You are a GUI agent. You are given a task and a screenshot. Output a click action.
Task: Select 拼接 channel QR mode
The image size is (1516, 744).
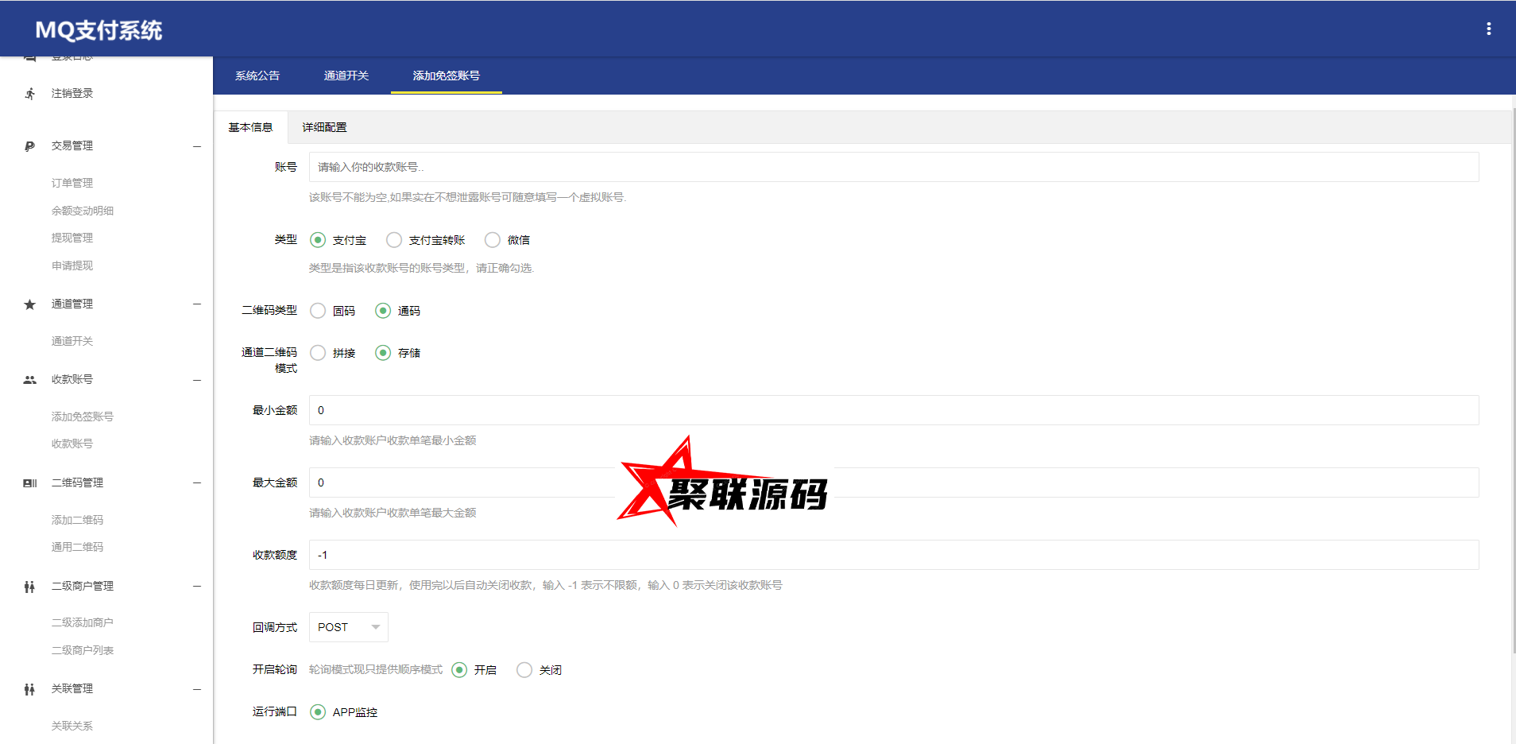[318, 353]
